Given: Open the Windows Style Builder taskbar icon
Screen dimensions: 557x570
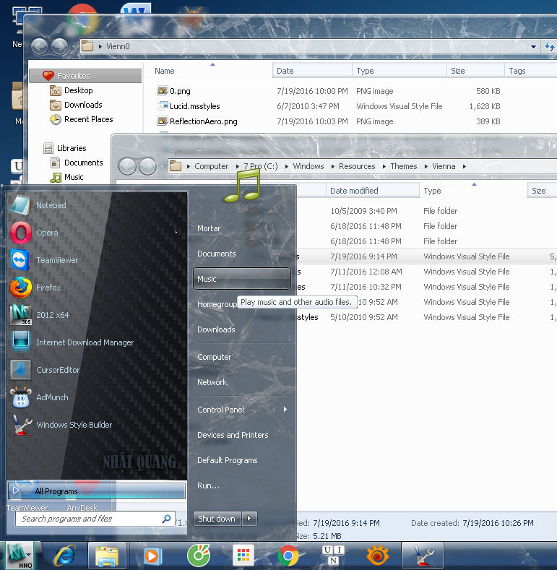Looking at the screenshot, I should click(422, 556).
